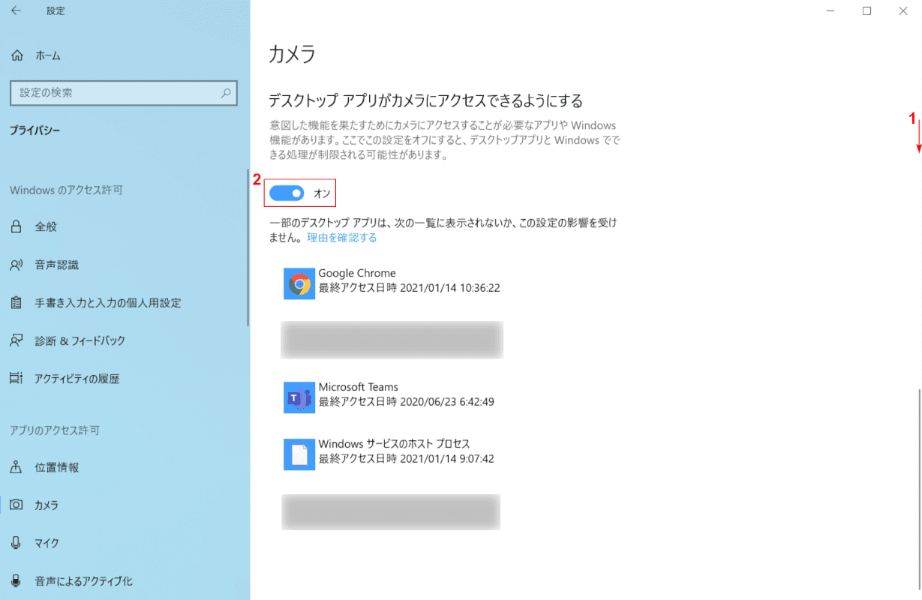Click the feedback icon beside 診断 & フィードバック
This screenshot has width=922, height=600.
(x=17, y=340)
